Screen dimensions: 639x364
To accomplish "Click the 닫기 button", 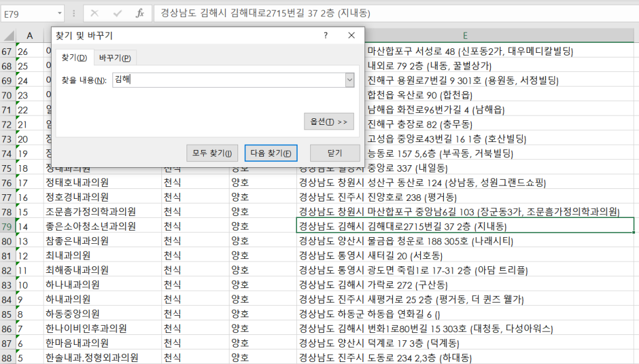I will pos(335,153).
